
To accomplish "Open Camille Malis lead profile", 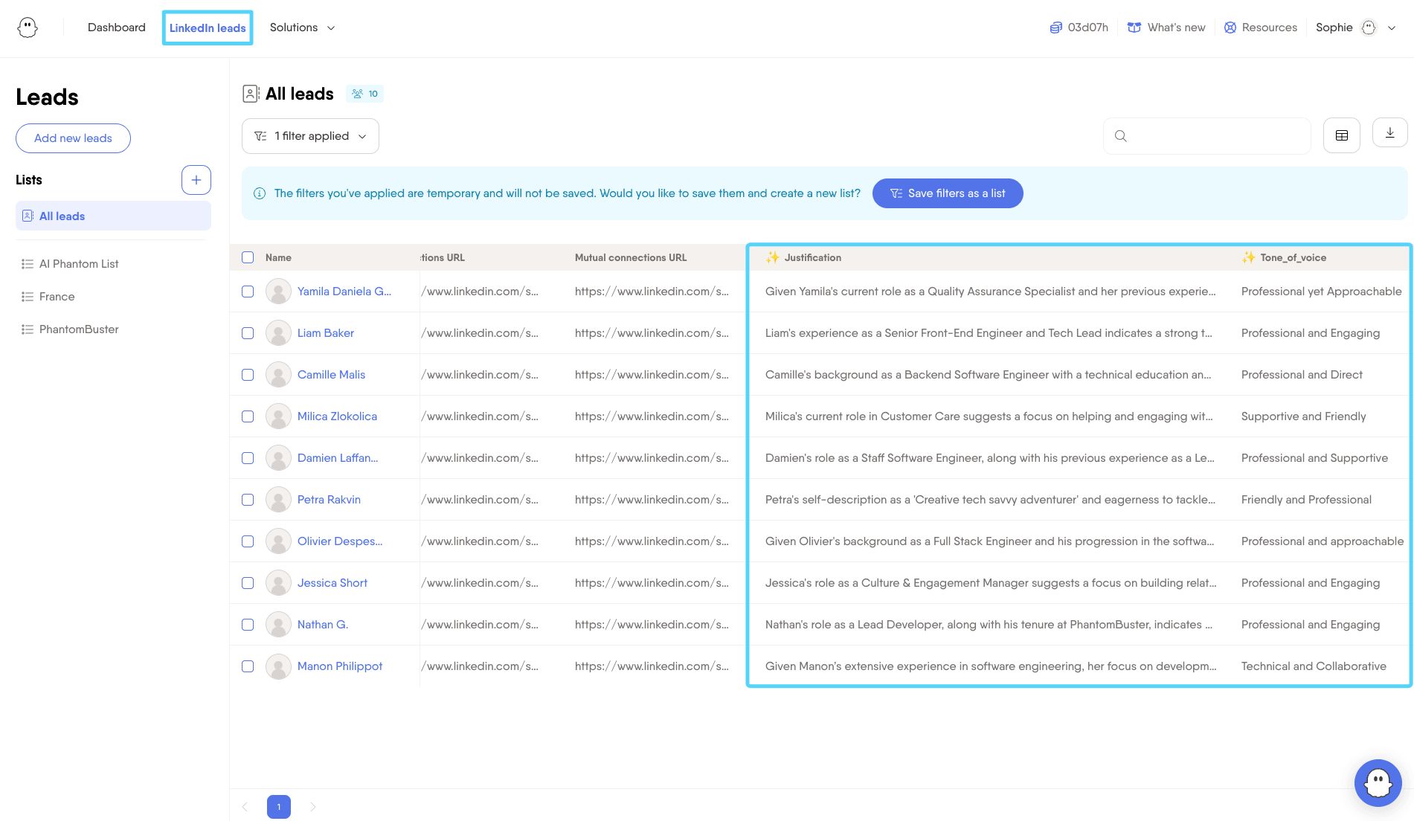I will [331, 375].
